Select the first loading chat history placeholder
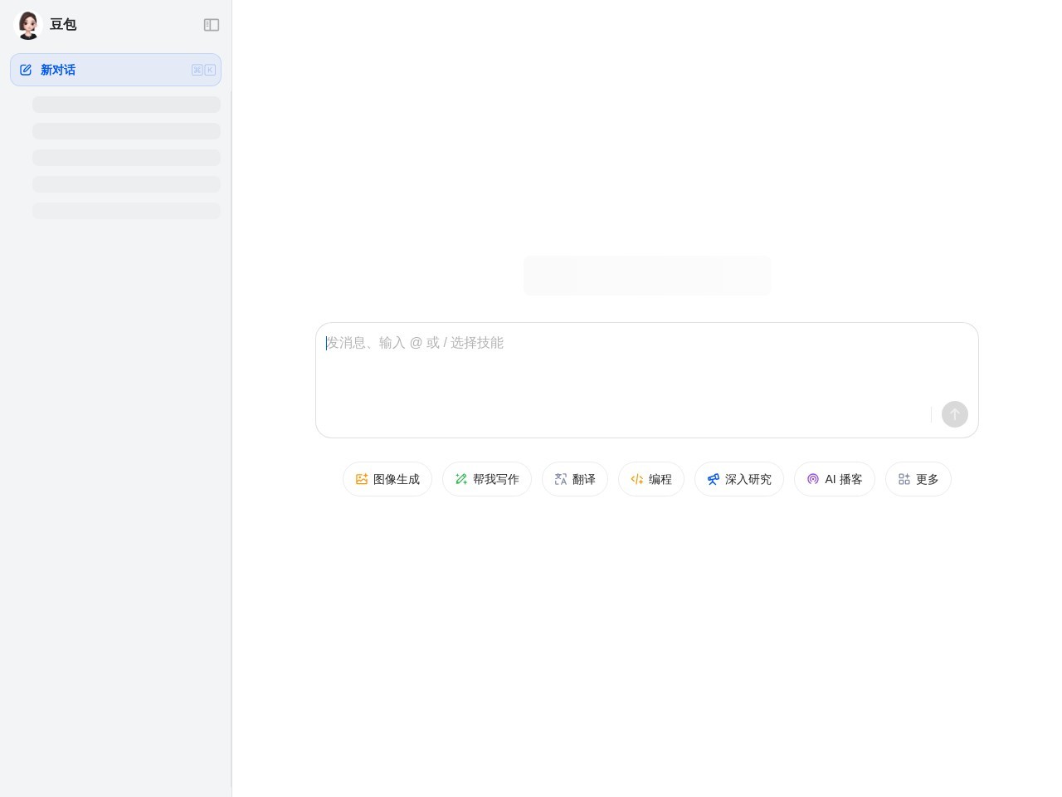 [126, 105]
